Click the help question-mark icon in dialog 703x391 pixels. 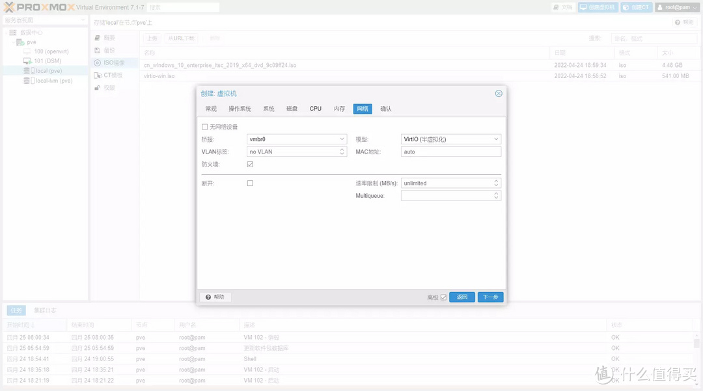(x=208, y=297)
